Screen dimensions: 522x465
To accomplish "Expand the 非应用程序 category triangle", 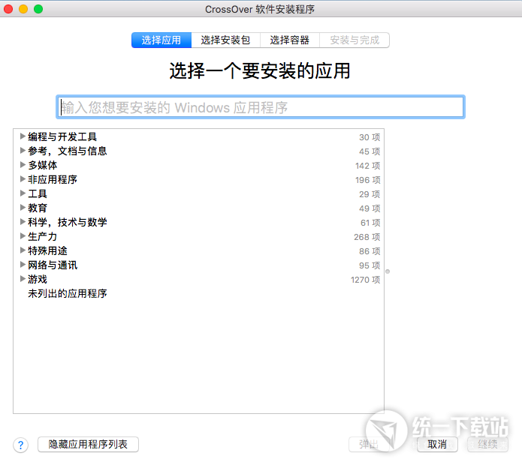I will point(23,178).
